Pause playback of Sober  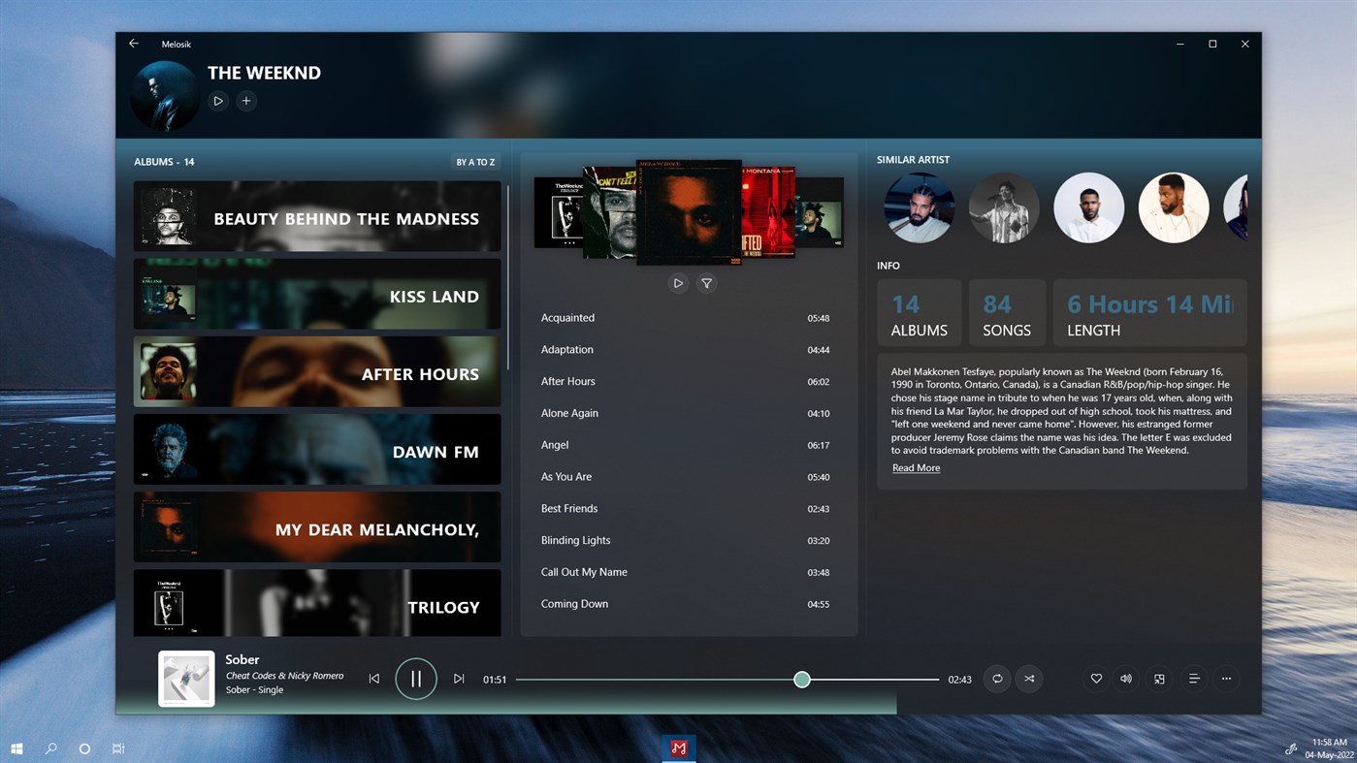(416, 679)
